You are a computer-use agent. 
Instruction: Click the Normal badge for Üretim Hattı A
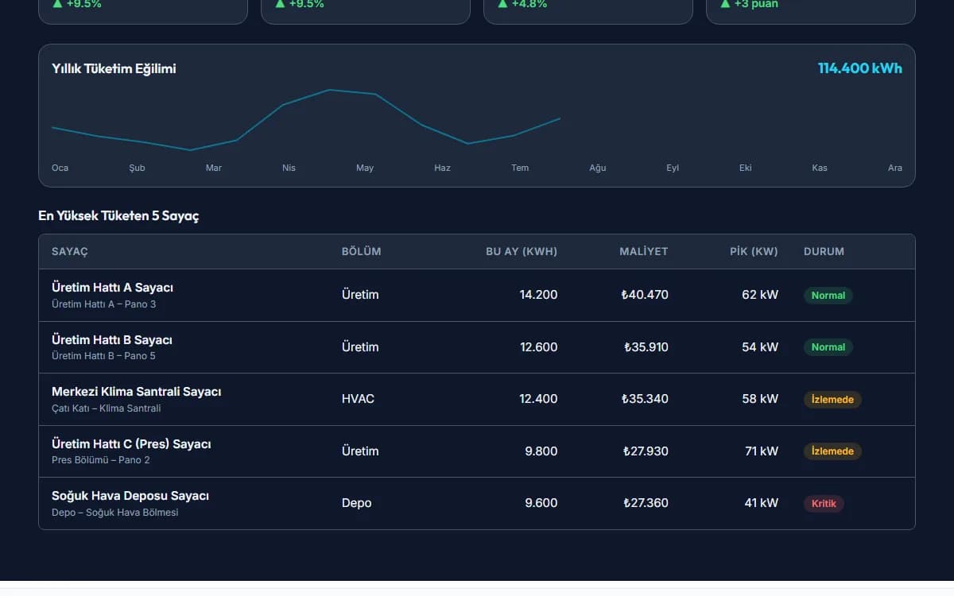pos(828,296)
